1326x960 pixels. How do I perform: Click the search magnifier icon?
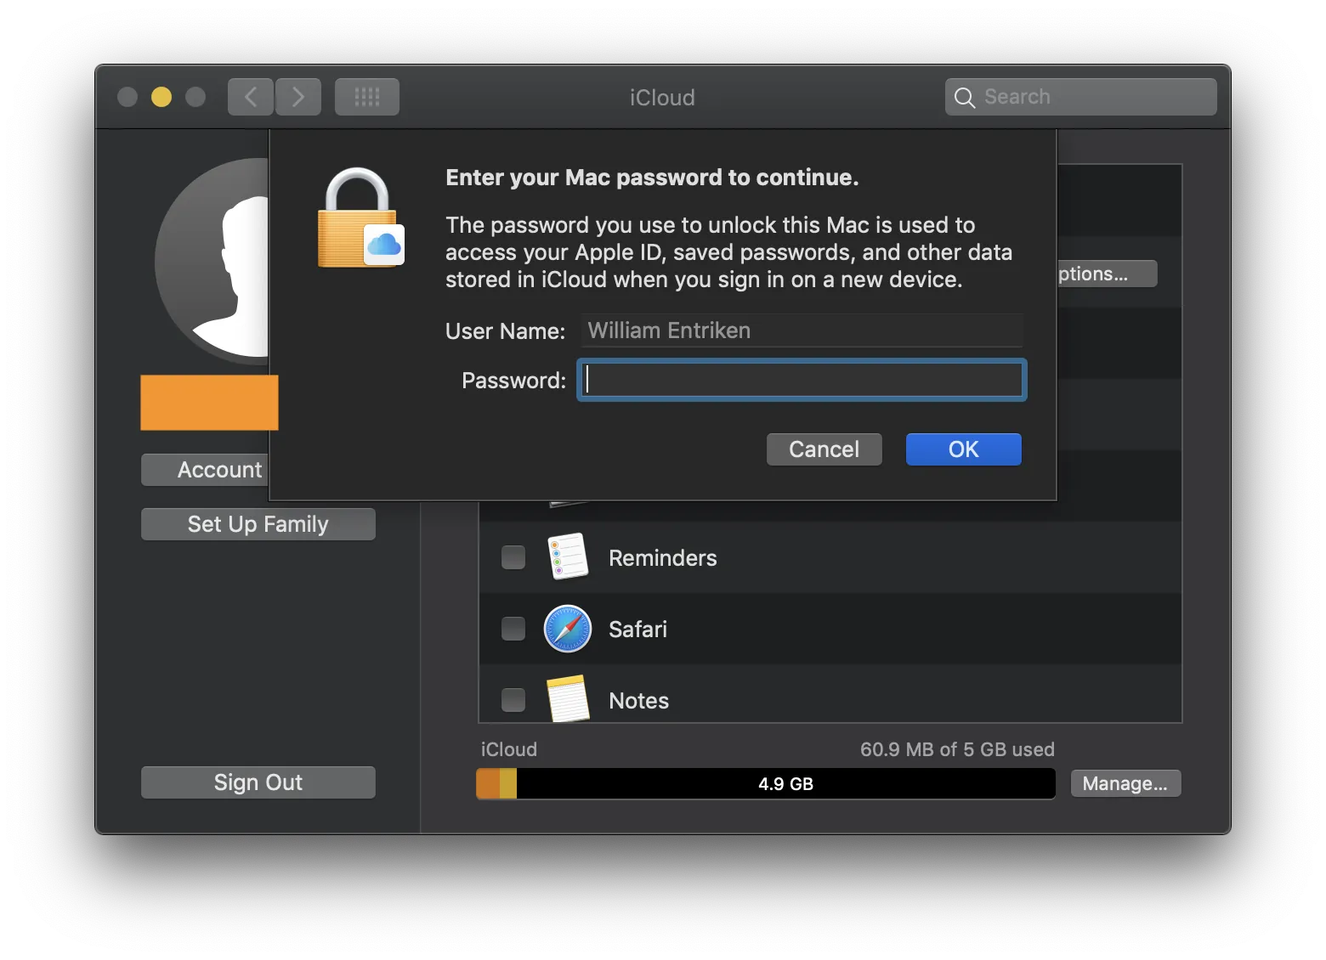(964, 98)
